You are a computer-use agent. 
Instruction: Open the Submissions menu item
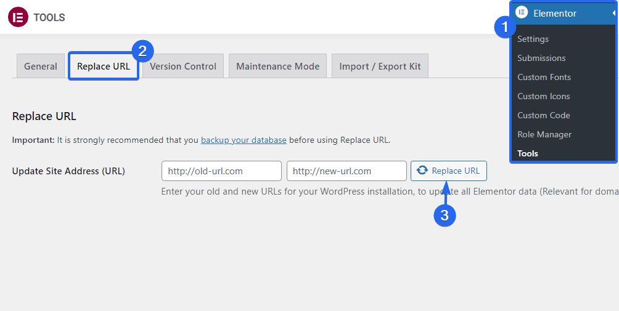(x=541, y=58)
